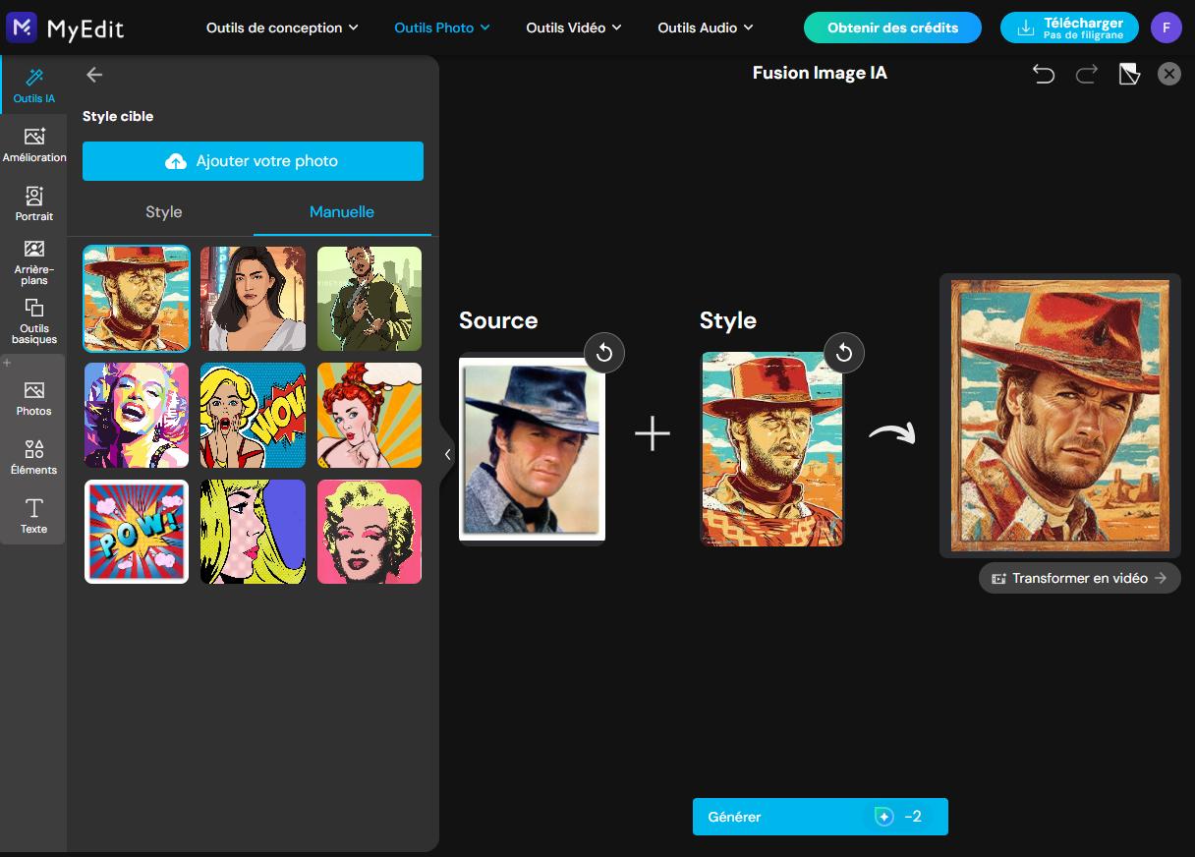Open the Photos sidebar section

[x=34, y=399]
